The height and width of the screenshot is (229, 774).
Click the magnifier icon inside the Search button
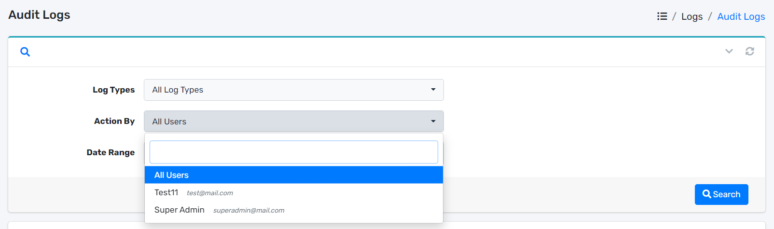[706, 194]
